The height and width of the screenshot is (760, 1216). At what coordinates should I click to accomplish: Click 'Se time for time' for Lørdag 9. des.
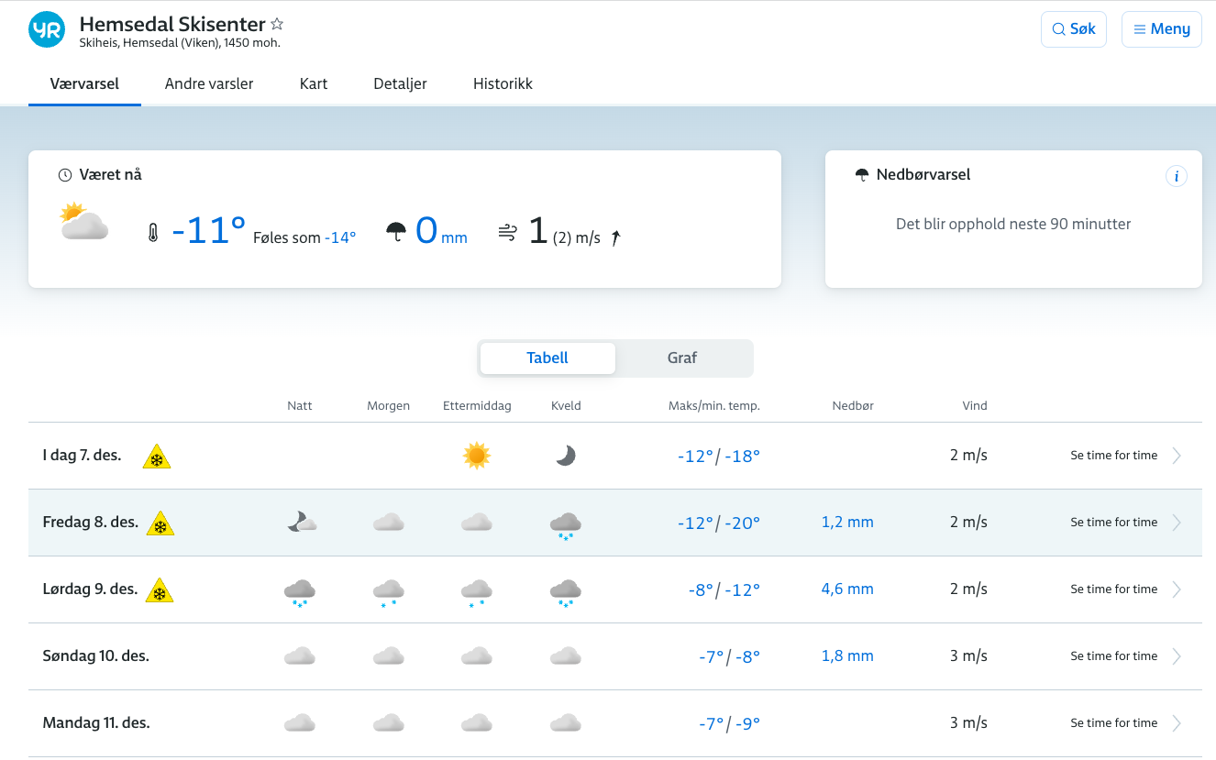(1113, 589)
